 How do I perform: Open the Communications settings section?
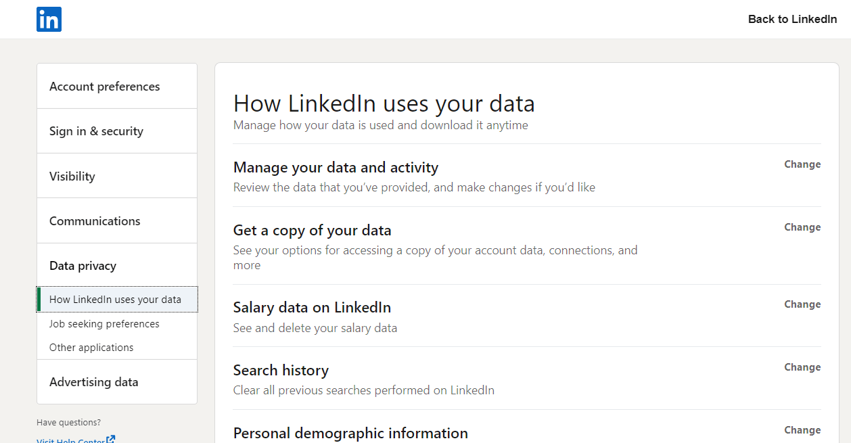(95, 220)
